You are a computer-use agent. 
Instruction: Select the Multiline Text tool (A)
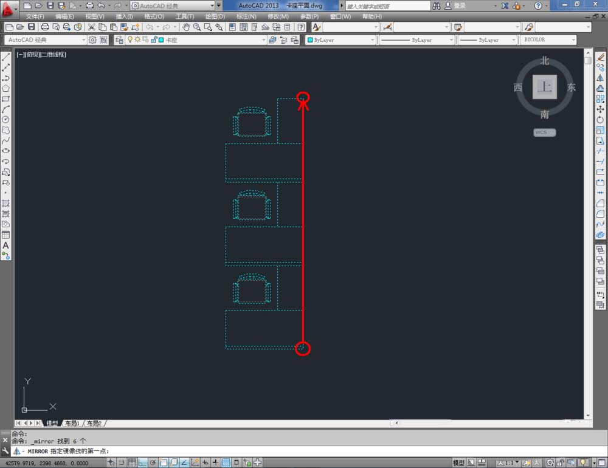coord(6,246)
